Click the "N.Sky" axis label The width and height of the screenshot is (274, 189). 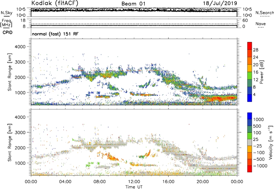7,13
